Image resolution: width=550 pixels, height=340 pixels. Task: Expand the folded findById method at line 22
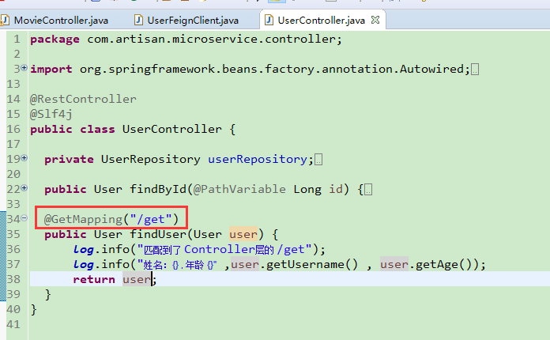(24, 188)
